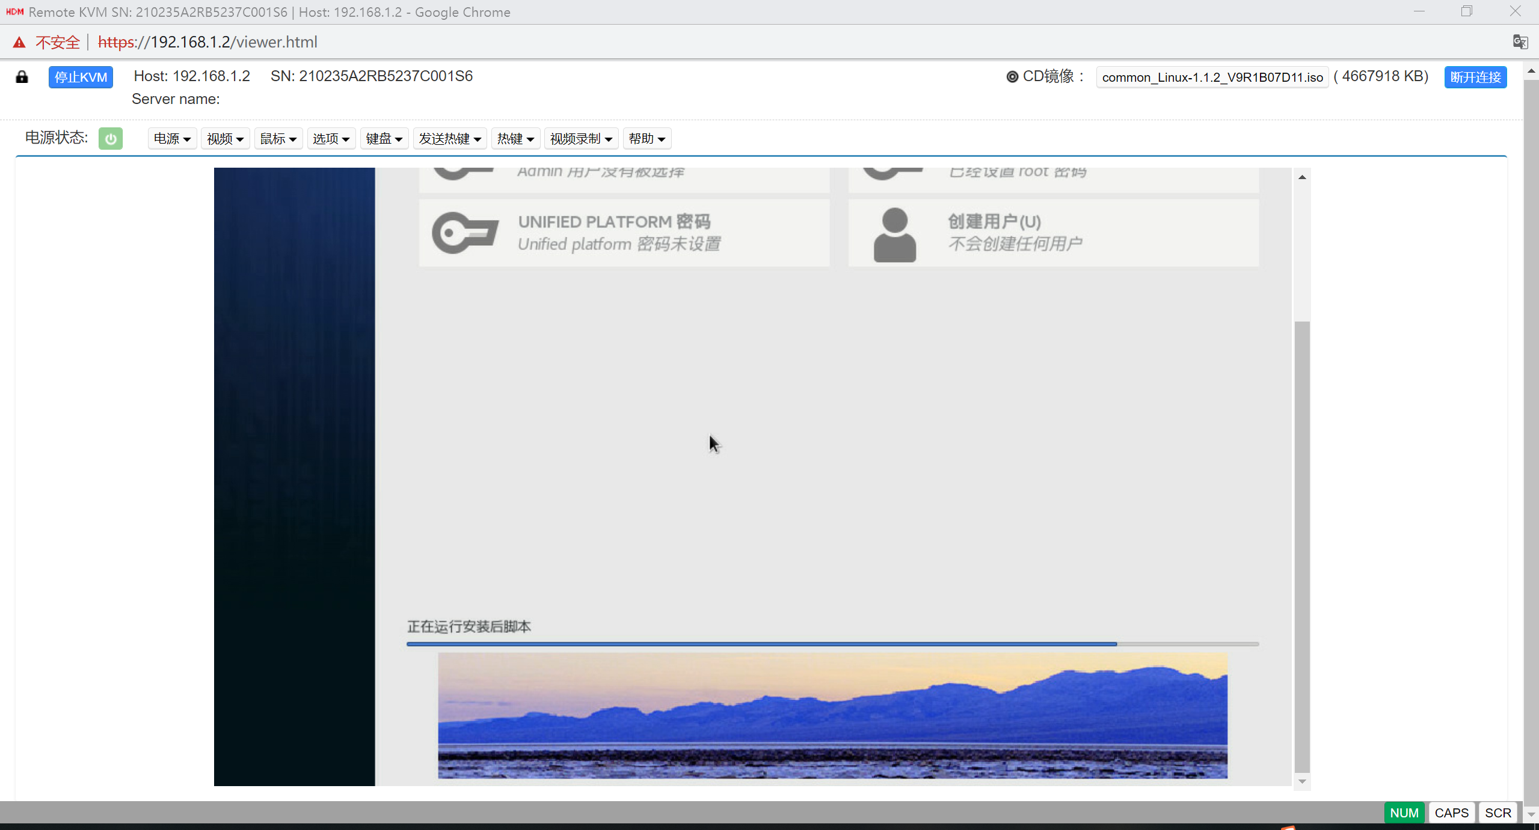Click the lock icon beside Stop KVM
The height and width of the screenshot is (830, 1539).
(22, 77)
